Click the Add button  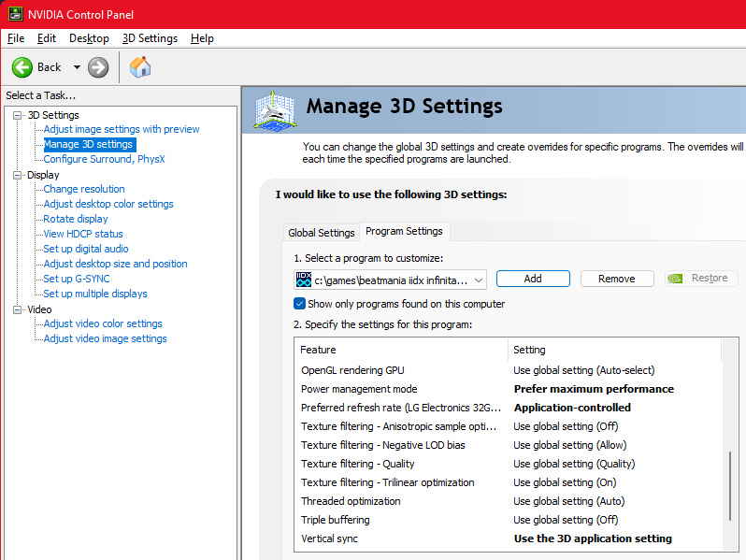(x=533, y=279)
